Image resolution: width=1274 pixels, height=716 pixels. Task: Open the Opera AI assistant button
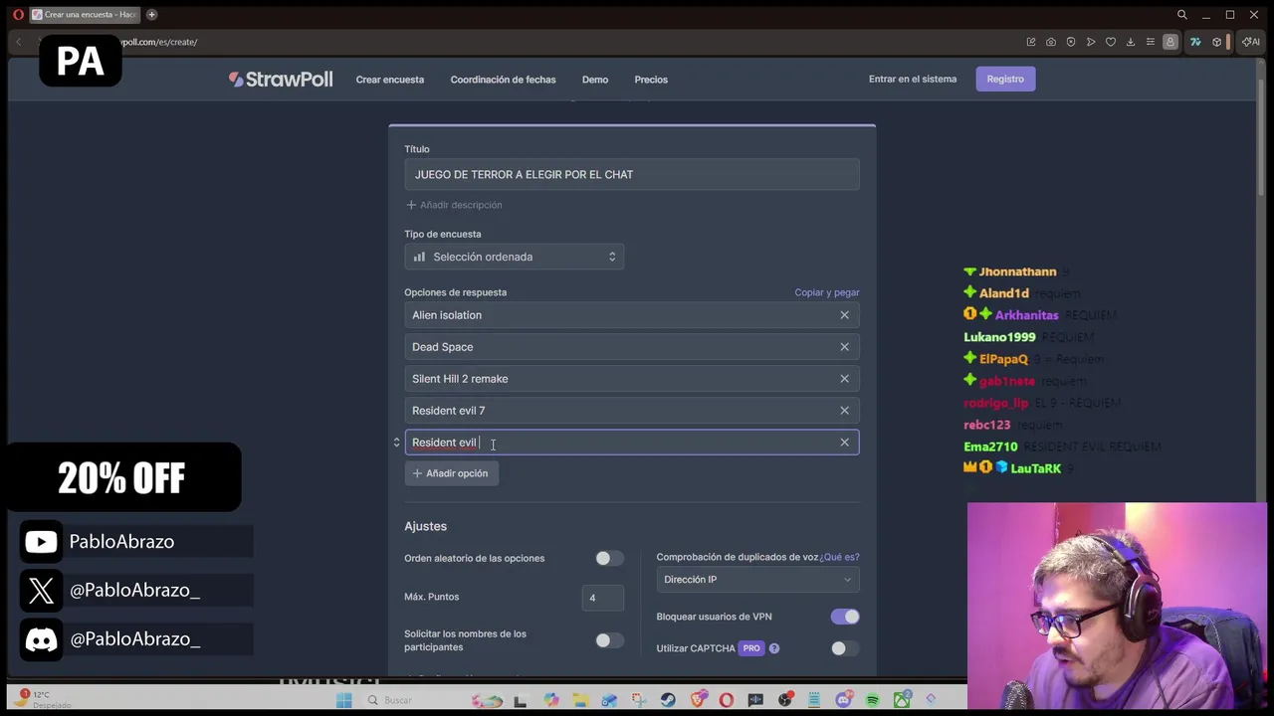pyautogui.click(x=1250, y=42)
